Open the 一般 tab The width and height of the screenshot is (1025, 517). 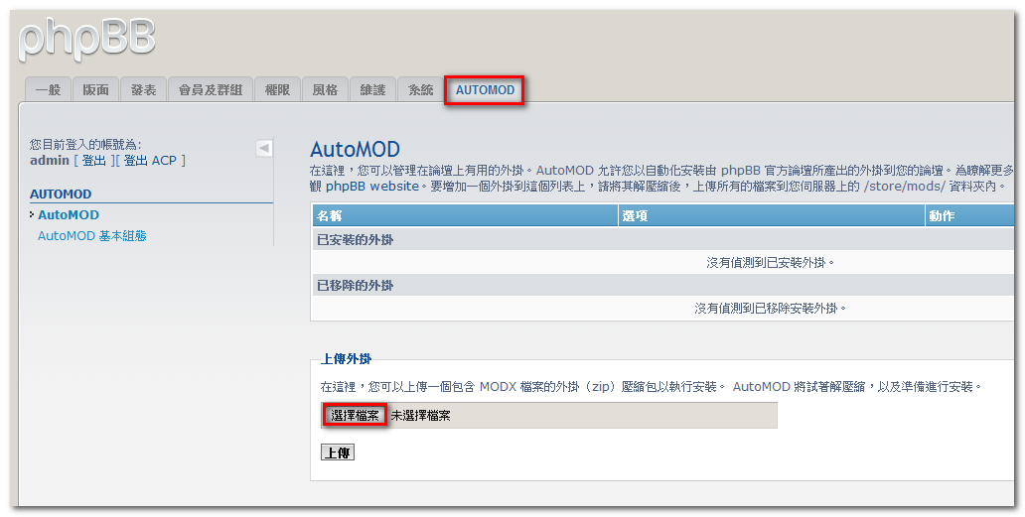coord(49,90)
